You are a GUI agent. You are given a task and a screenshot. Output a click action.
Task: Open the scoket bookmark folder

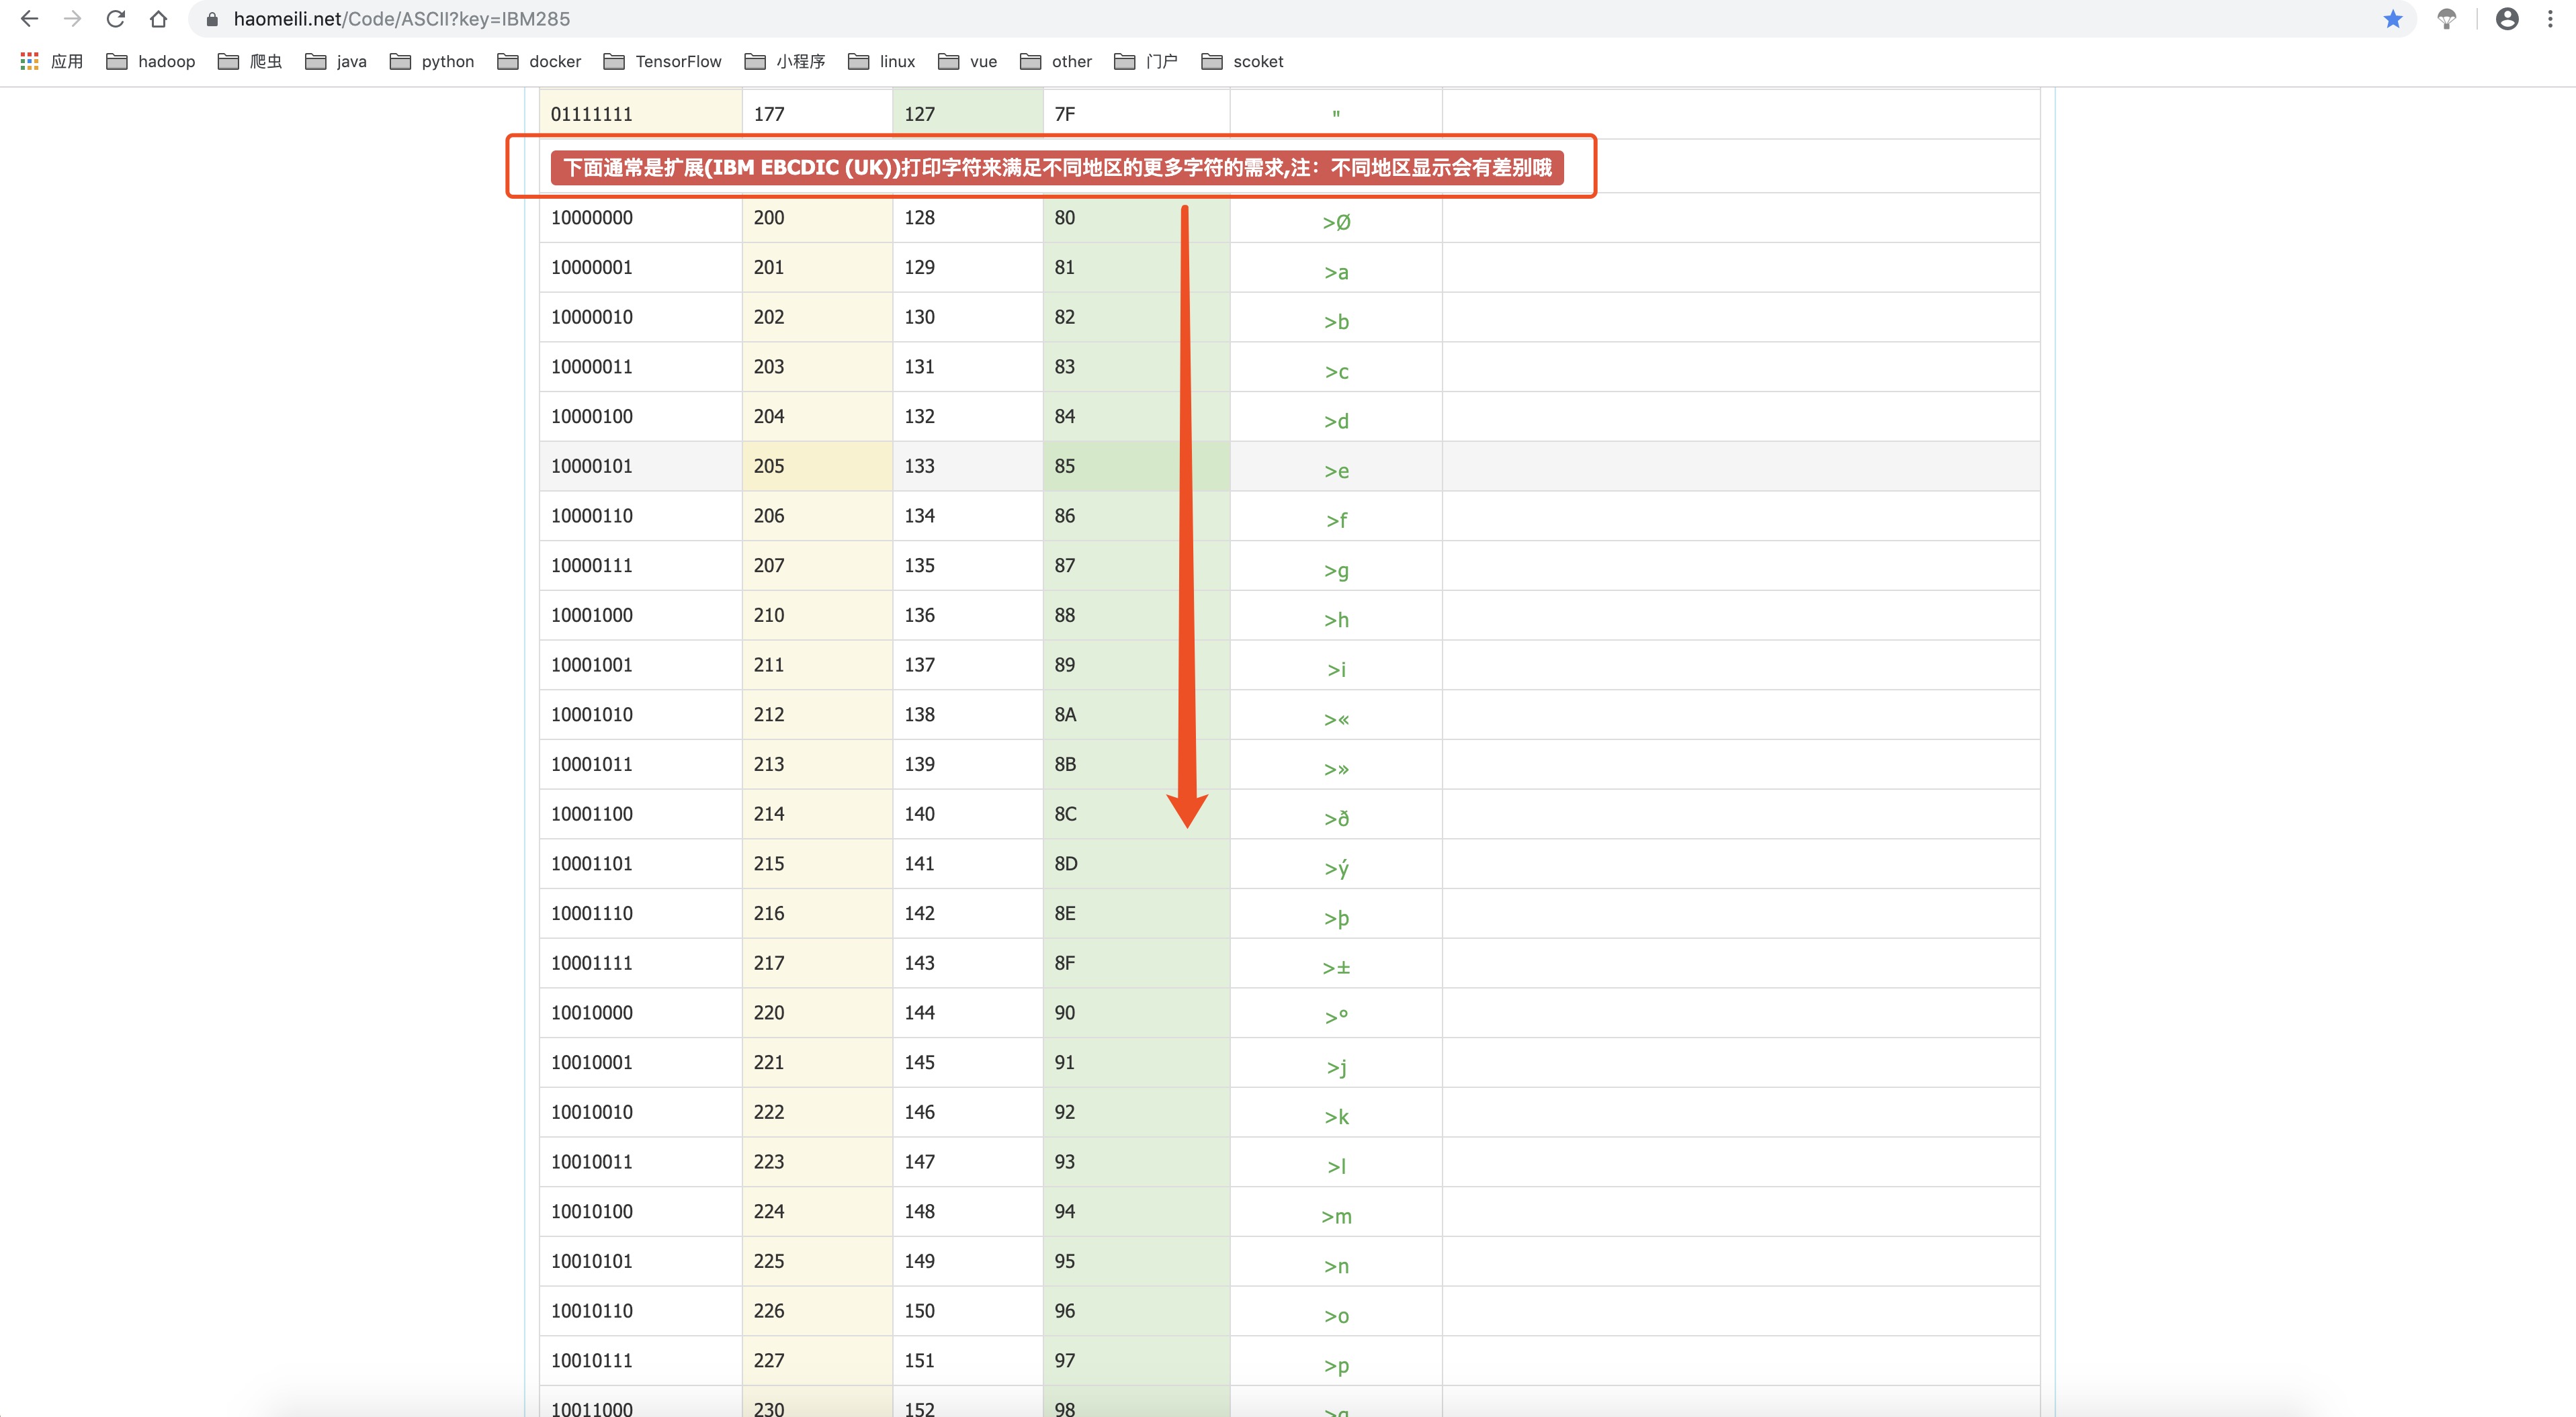(x=1242, y=61)
